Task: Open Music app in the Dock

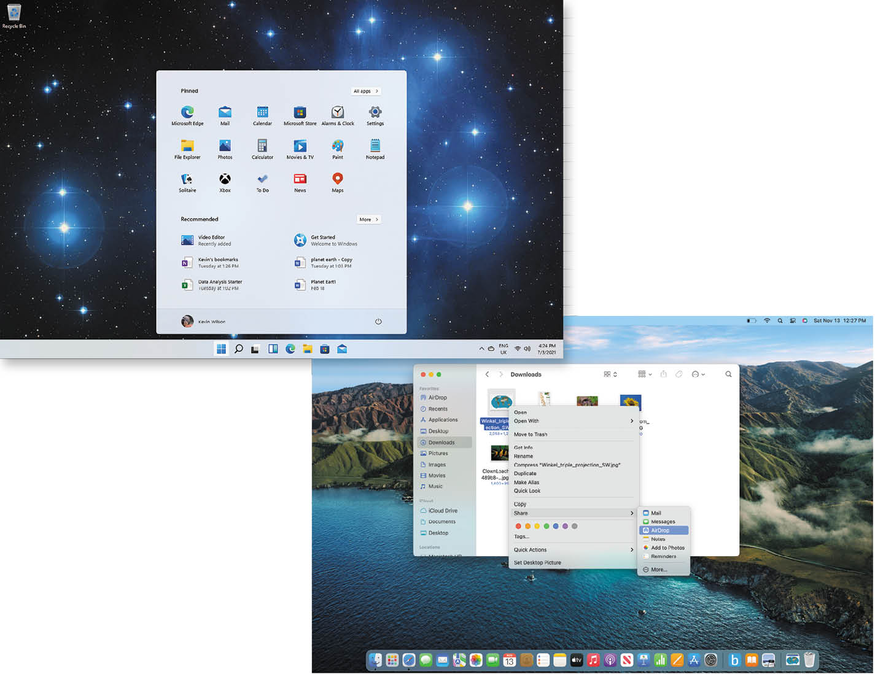Action: click(x=593, y=660)
